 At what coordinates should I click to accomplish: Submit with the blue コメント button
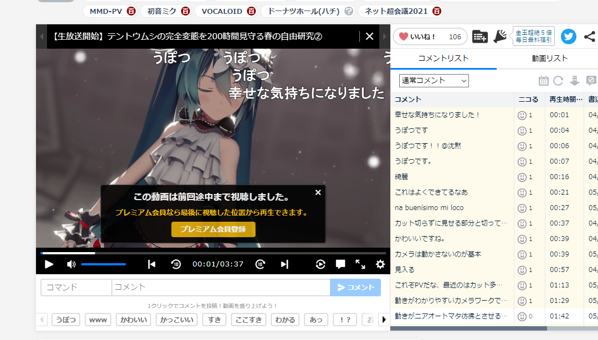click(x=355, y=287)
